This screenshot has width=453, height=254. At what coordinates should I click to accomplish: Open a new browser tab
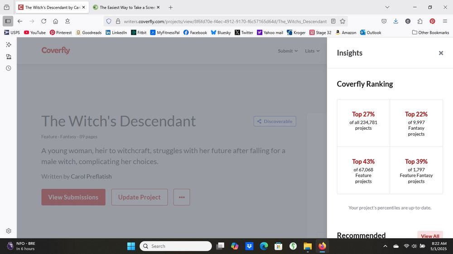(170, 8)
